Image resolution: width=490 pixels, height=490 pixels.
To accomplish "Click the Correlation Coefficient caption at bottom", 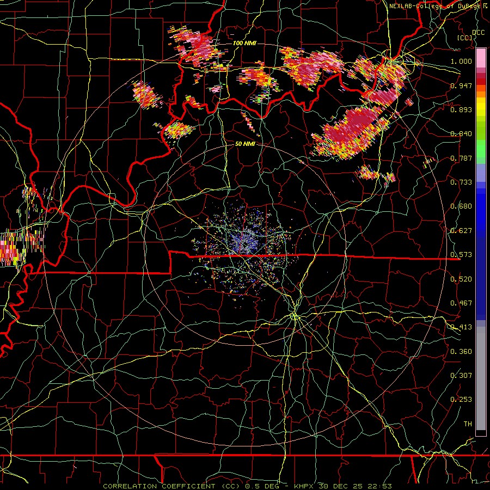I will point(247,486).
